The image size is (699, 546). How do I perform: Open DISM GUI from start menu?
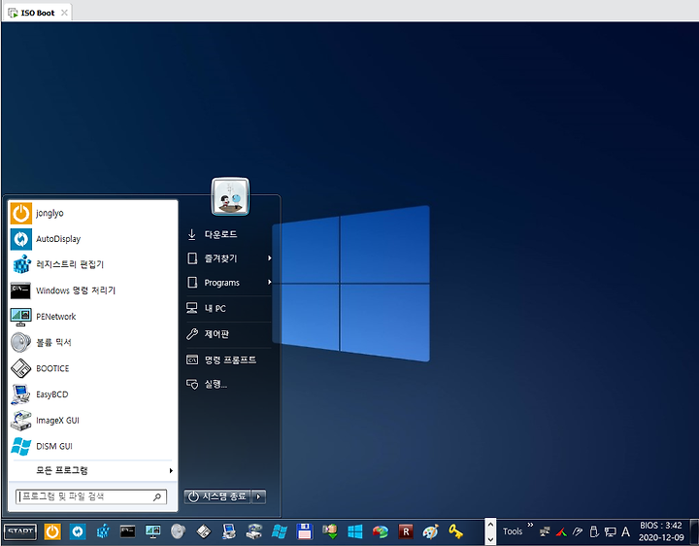[x=93, y=446]
